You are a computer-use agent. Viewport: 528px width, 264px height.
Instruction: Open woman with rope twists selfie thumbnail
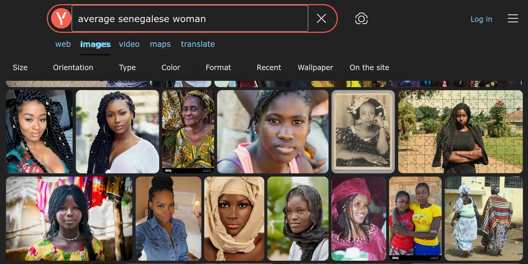[39, 132]
